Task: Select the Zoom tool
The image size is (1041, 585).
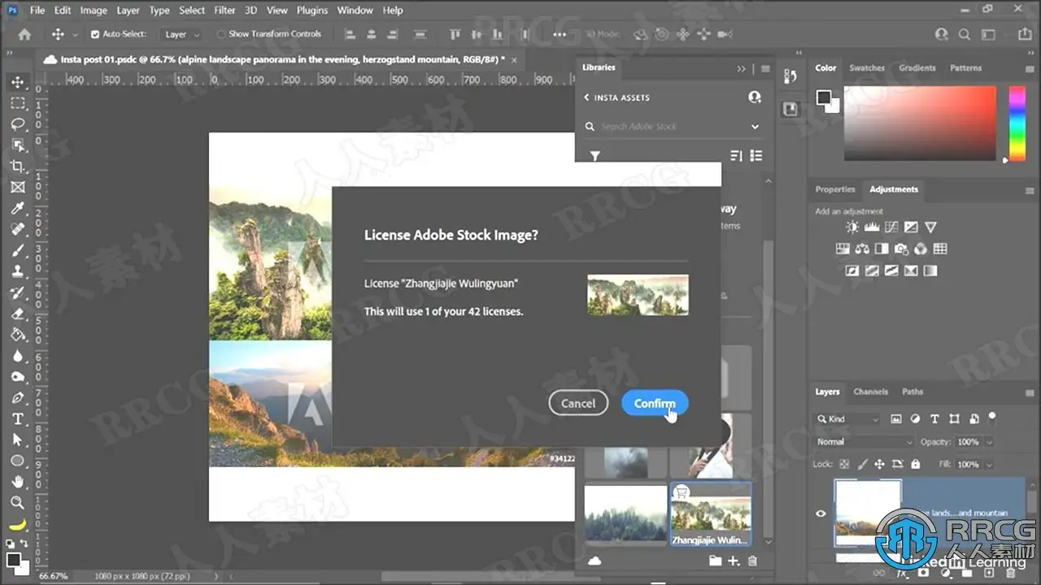Action: pos(17,503)
